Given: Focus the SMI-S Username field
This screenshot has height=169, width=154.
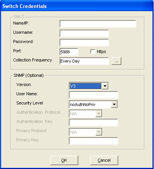Looking at the screenshot, I should pos(84,33).
